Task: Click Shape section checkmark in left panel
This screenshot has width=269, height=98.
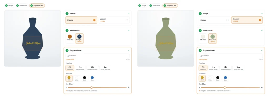Action: point(129,14)
